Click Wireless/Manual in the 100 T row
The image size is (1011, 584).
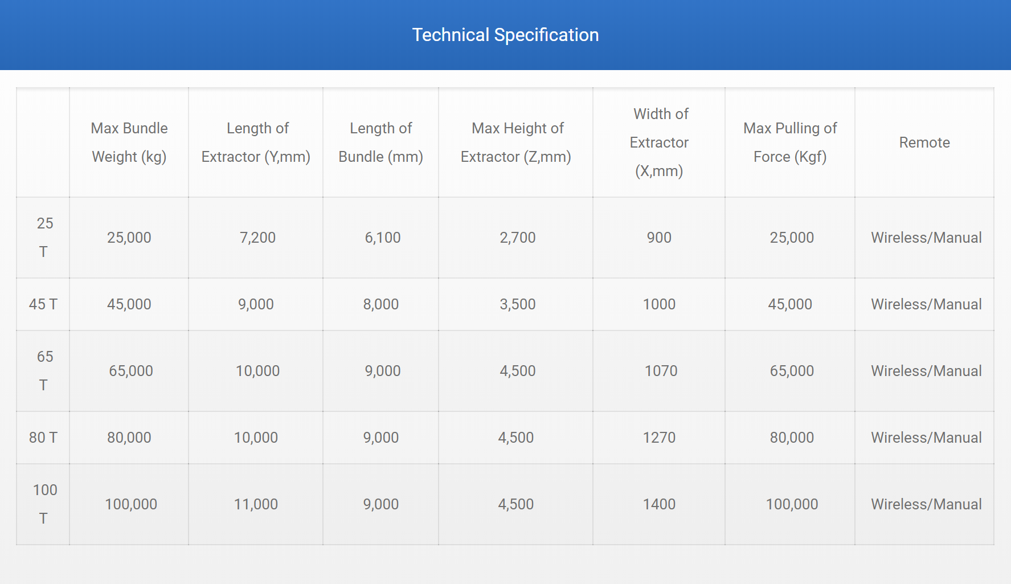(926, 504)
